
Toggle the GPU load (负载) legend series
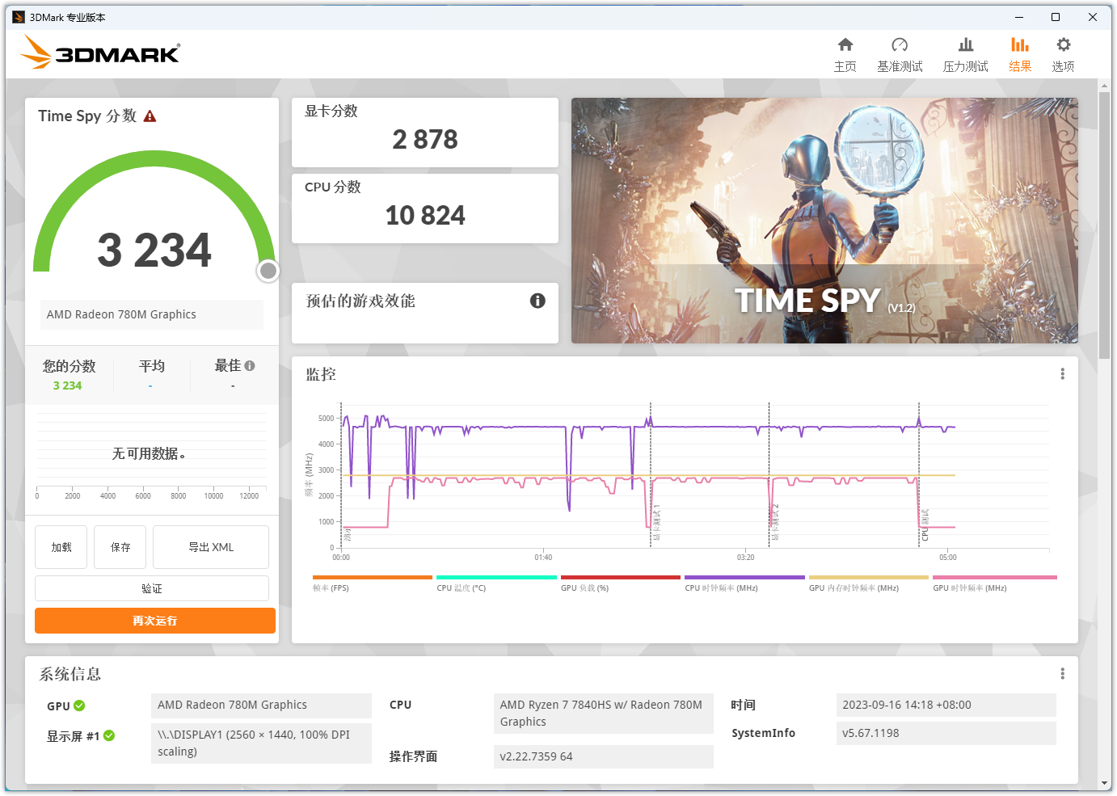pyautogui.click(x=620, y=583)
